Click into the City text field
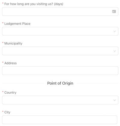Viewport: 120px width, 126px height. (60, 120)
